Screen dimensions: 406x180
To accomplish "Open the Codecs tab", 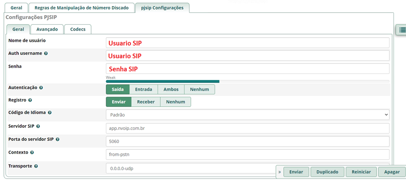I will (78, 29).
